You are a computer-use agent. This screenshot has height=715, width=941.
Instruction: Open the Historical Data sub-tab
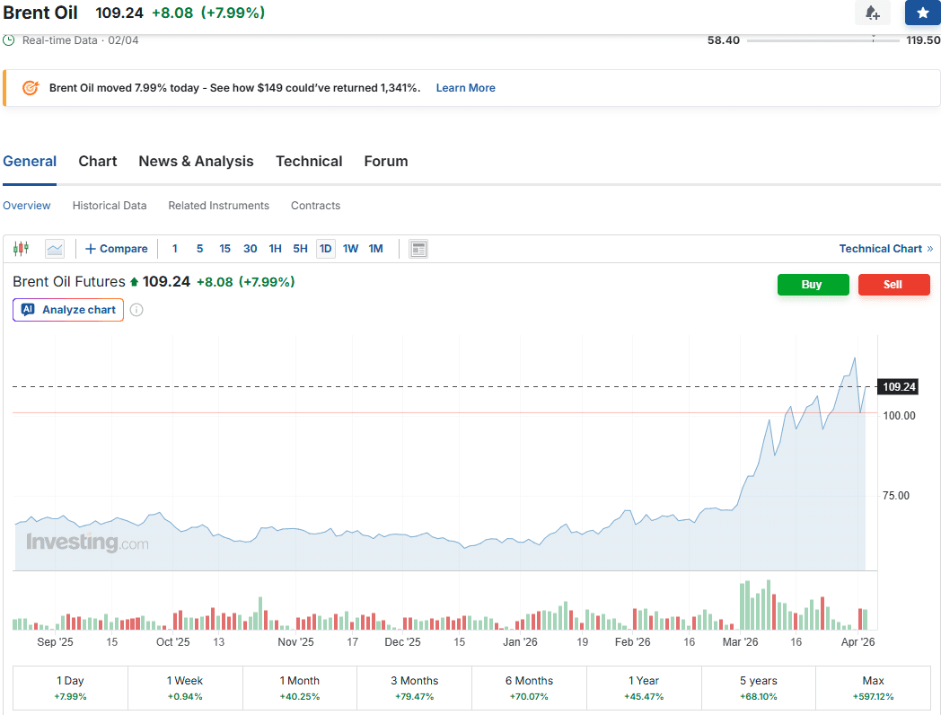click(x=110, y=206)
